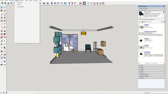Viewport: 168px width, 94px height.
Task: Close the Palette par défaut tray
Action: (x=164, y=6)
